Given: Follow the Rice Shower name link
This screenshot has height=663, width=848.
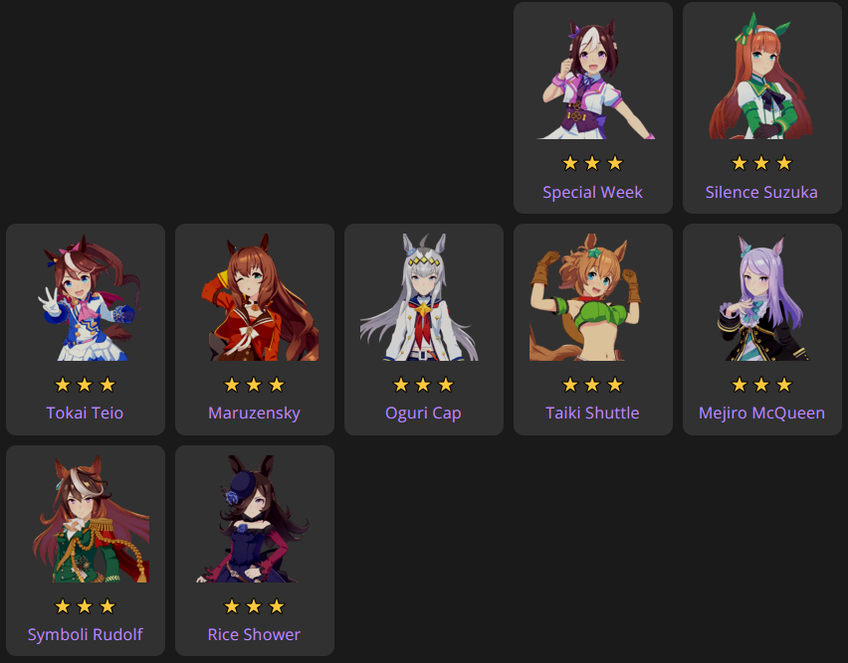Looking at the screenshot, I should pos(254,634).
